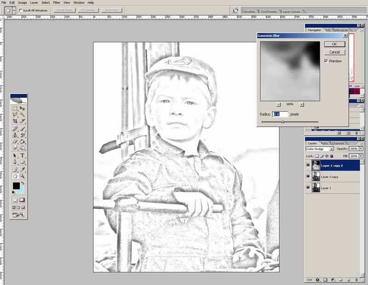Screen dimensions: 368x285
Task: Select the Crop tool
Action: [x=15, y=121]
